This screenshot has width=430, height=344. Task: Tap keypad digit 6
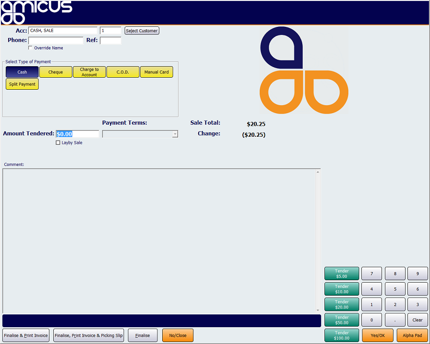(418, 289)
